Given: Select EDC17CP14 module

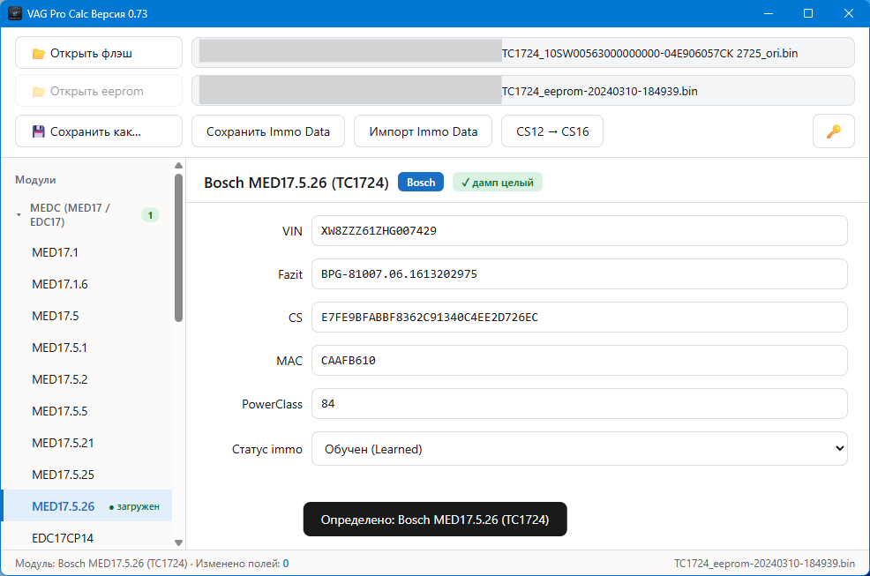Looking at the screenshot, I should pos(86,538).
